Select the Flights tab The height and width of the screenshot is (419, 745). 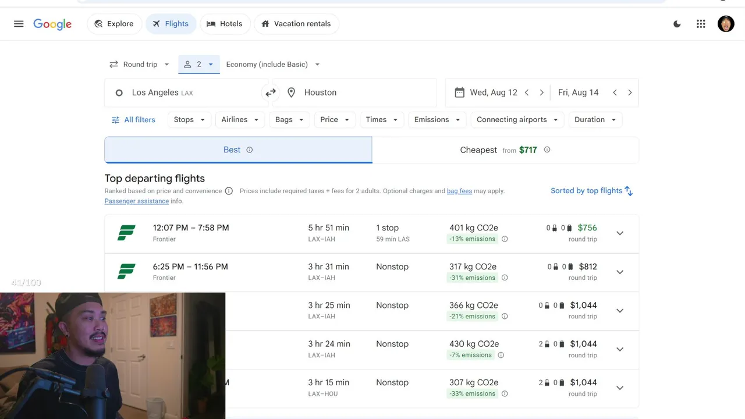(171, 24)
